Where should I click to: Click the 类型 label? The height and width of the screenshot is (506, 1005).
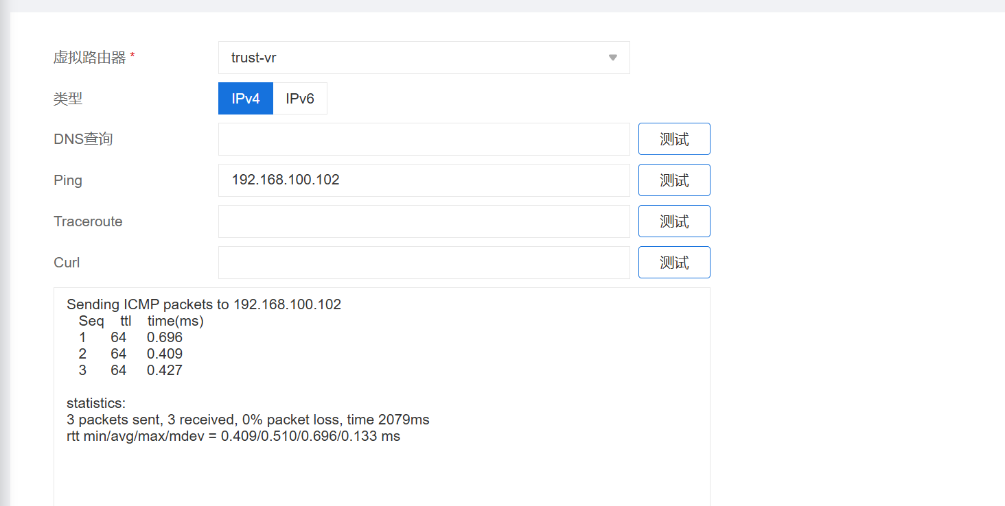(68, 99)
